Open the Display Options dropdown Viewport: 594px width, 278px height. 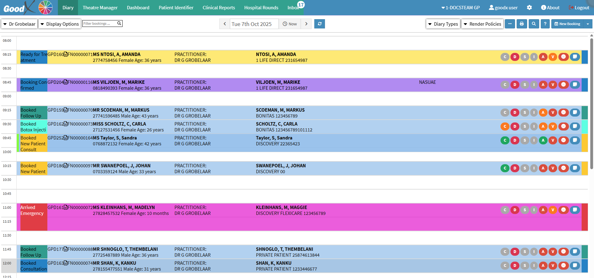(60, 24)
